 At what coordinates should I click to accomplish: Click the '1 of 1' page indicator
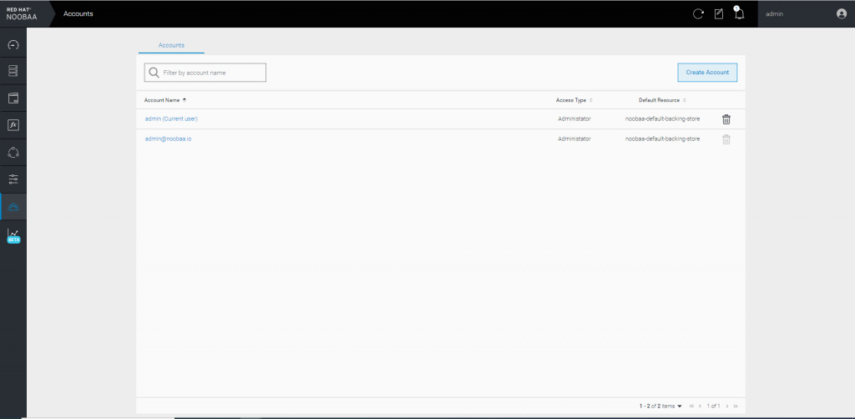click(713, 406)
